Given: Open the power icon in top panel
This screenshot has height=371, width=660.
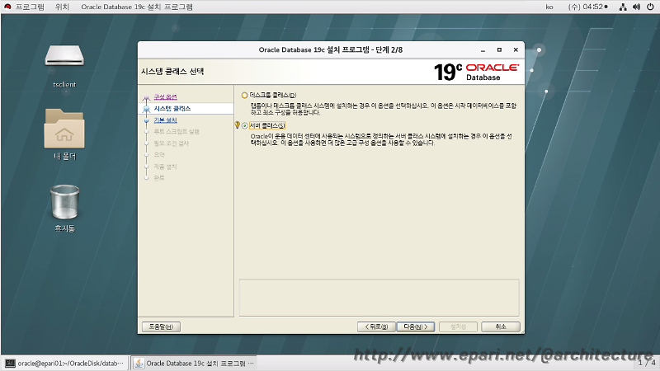Looking at the screenshot, I should click(650, 7).
